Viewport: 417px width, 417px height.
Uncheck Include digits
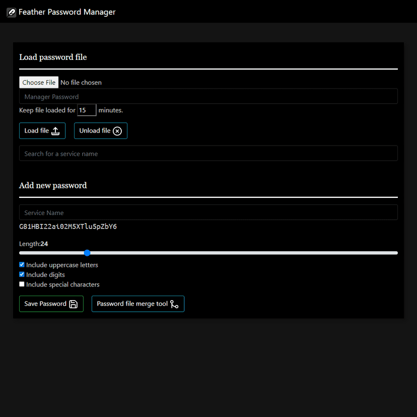[x=22, y=274]
